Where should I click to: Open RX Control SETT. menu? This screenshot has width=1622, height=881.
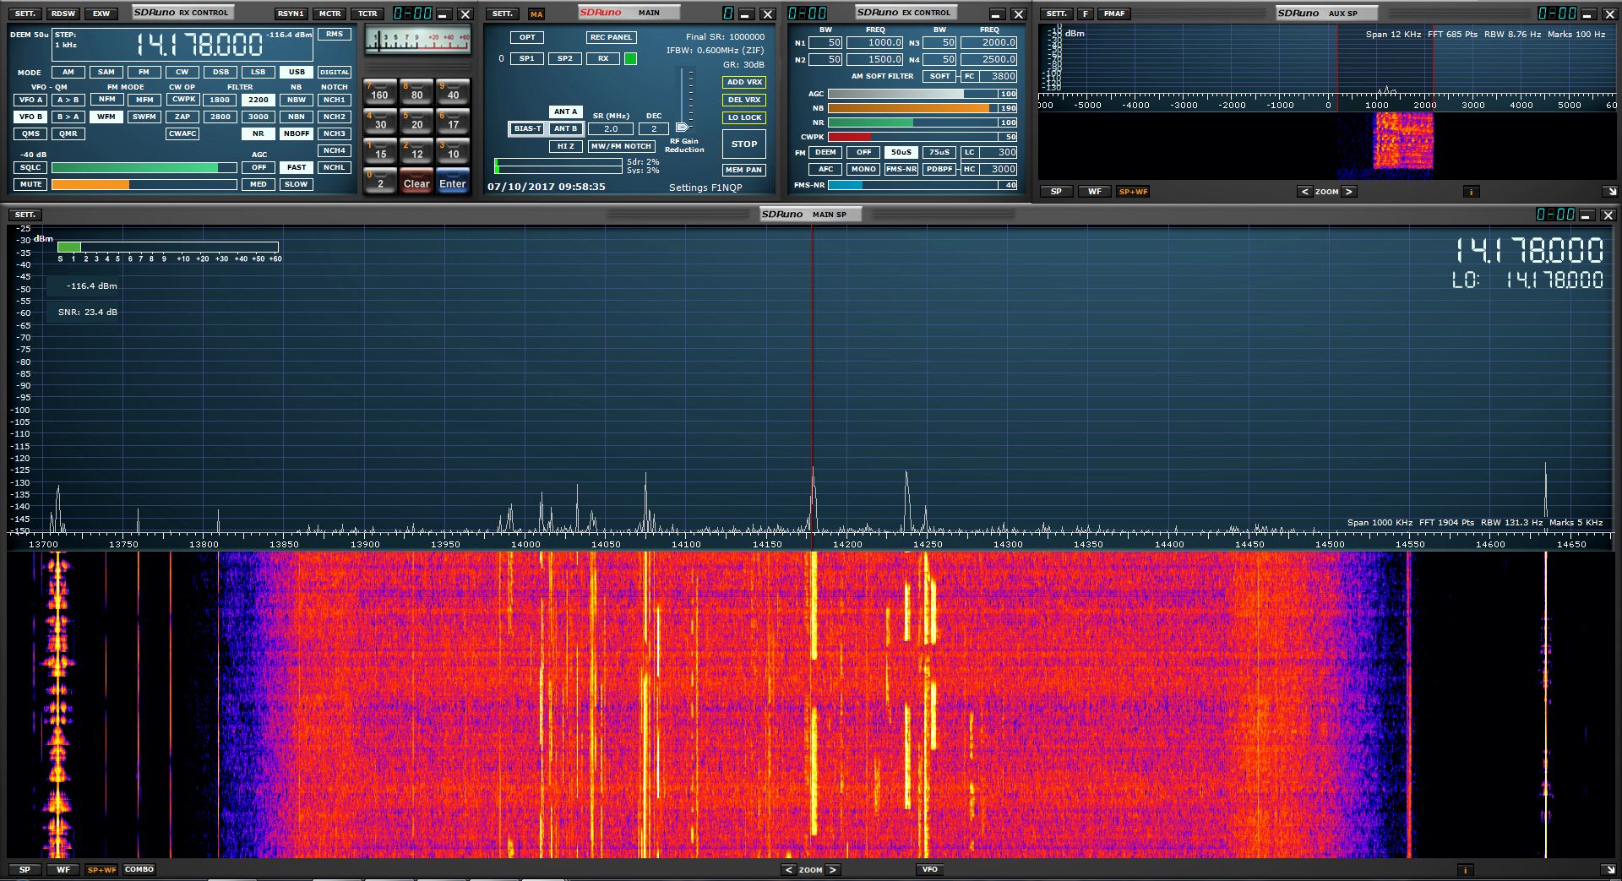pyautogui.click(x=25, y=14)
